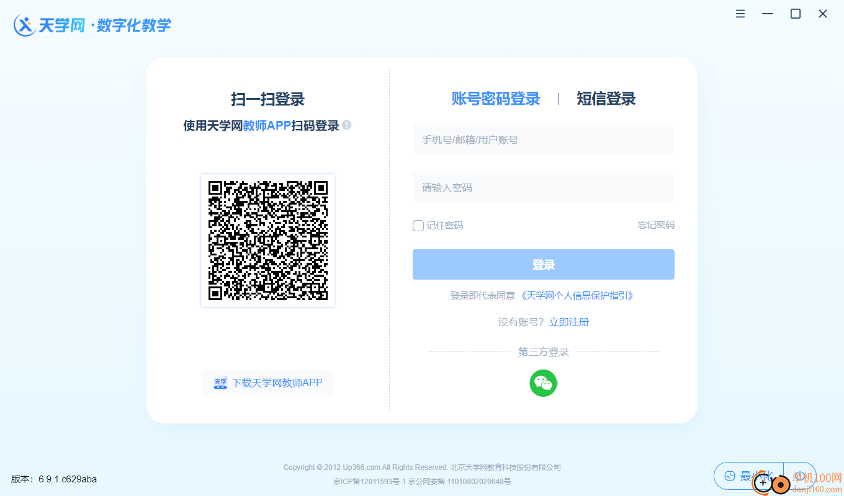This screenshot has height=496, width=844.
Task: Tick the 记住密码 checkbox
Action: (418, 226)
